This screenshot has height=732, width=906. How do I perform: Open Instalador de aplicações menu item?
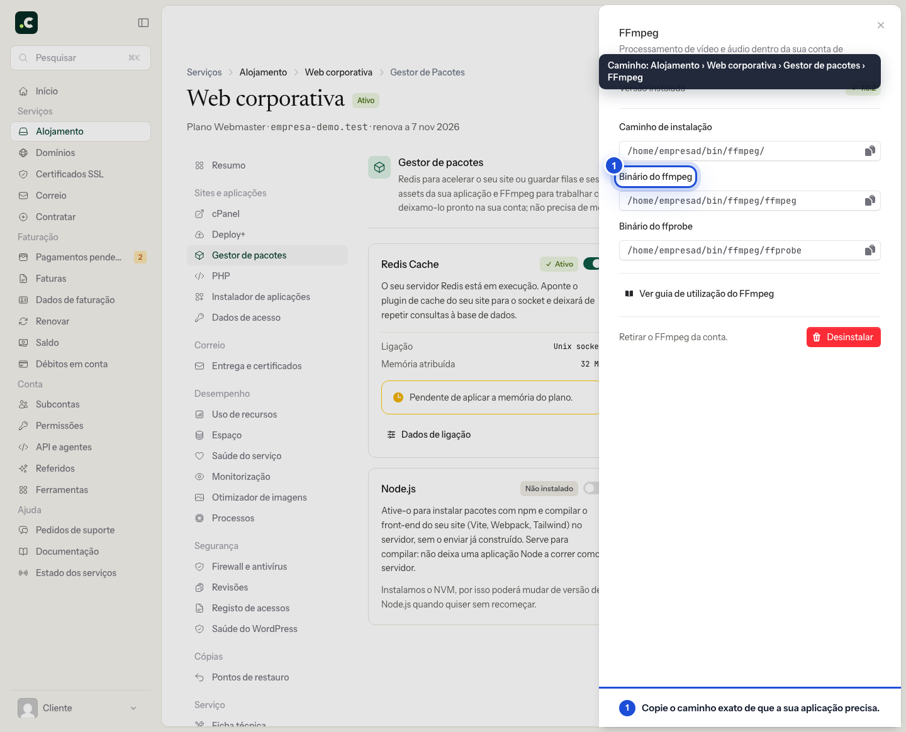coord(267,297)
